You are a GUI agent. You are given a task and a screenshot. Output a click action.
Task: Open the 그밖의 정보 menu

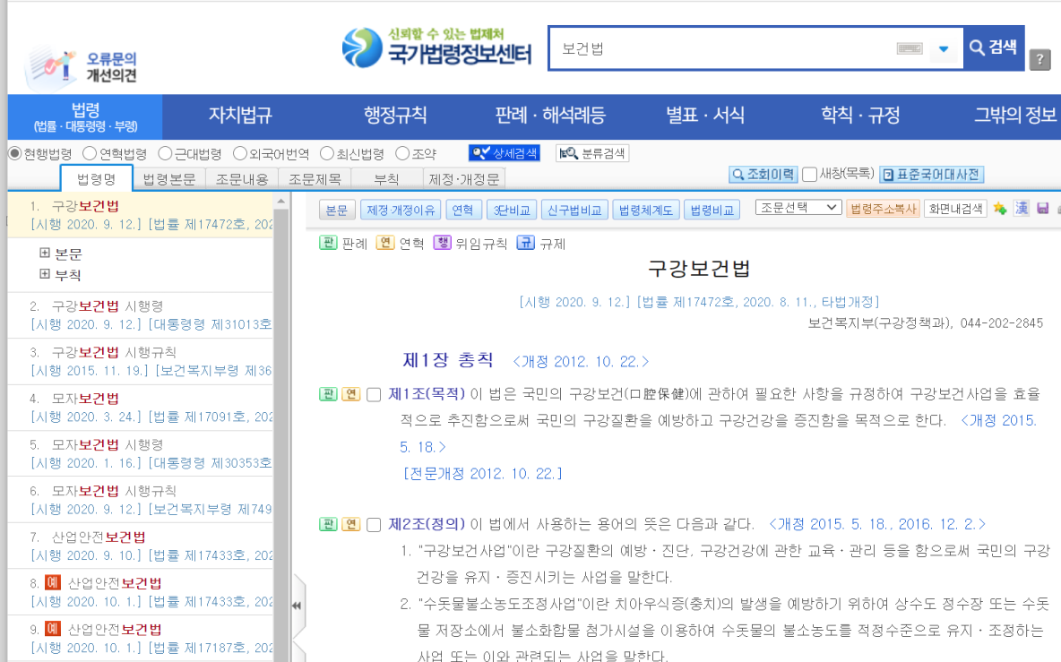(1015, 115)
